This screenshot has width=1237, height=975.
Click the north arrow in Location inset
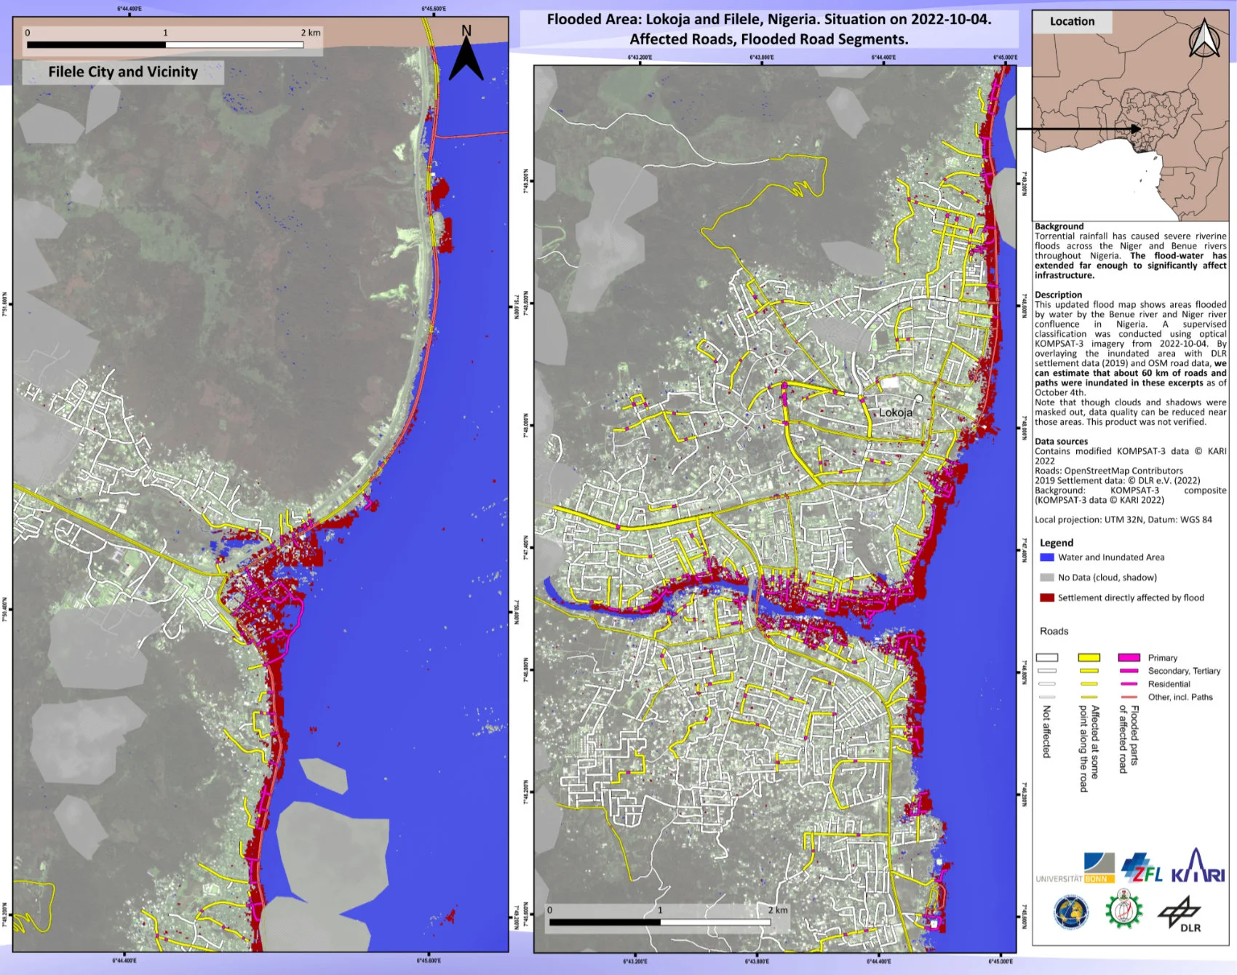tap(1204, 39)
